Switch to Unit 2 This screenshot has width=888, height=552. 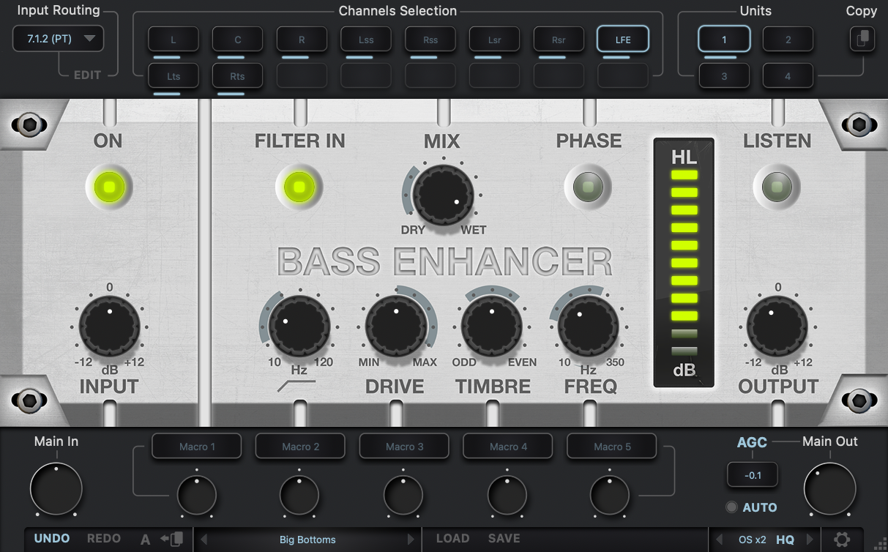coord(788,40)
